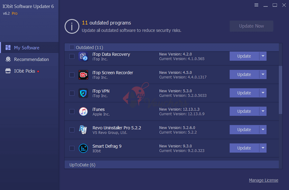Image resolution: width=289 pixels, height=190 pixels.
Task: Expand the dropdown arrow beside iTop VPN Update
Action: pos(263,93)
